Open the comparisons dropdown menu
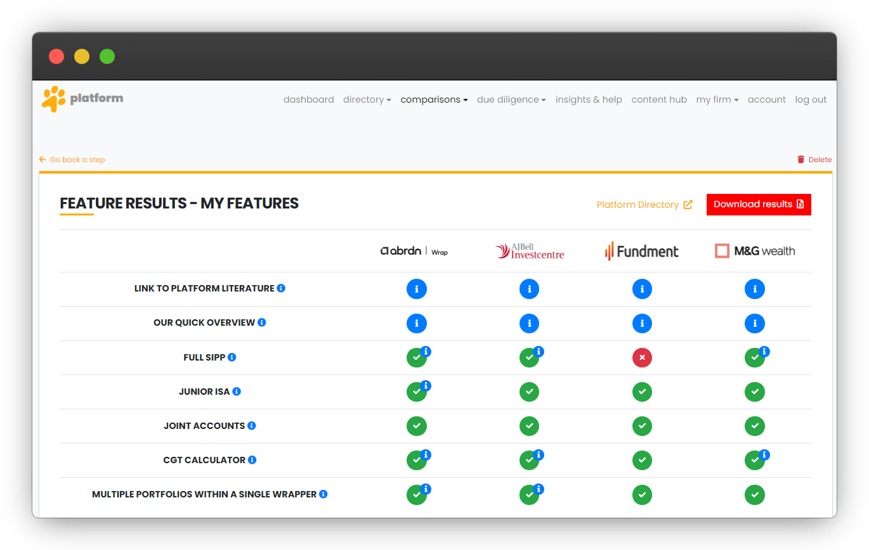The image size is (869, 550). coord(434,99)
